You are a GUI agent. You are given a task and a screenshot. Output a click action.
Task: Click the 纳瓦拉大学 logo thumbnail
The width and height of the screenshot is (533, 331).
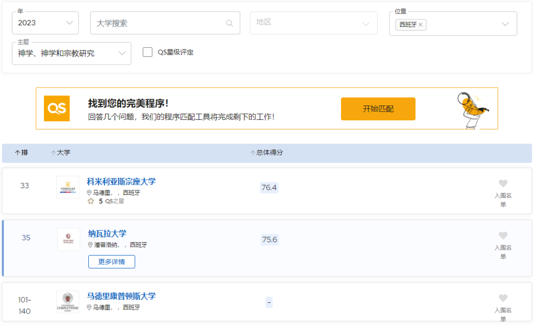tap(69, 239)
